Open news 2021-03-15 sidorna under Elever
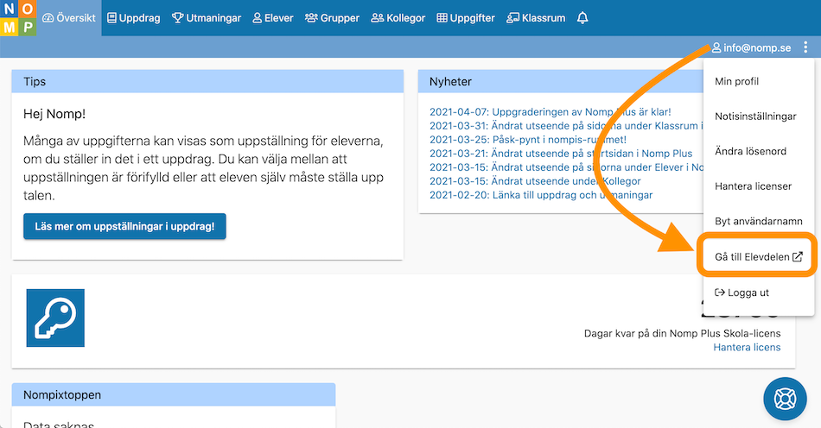Viewport: 821px width, 428px height. pos(567,167)
